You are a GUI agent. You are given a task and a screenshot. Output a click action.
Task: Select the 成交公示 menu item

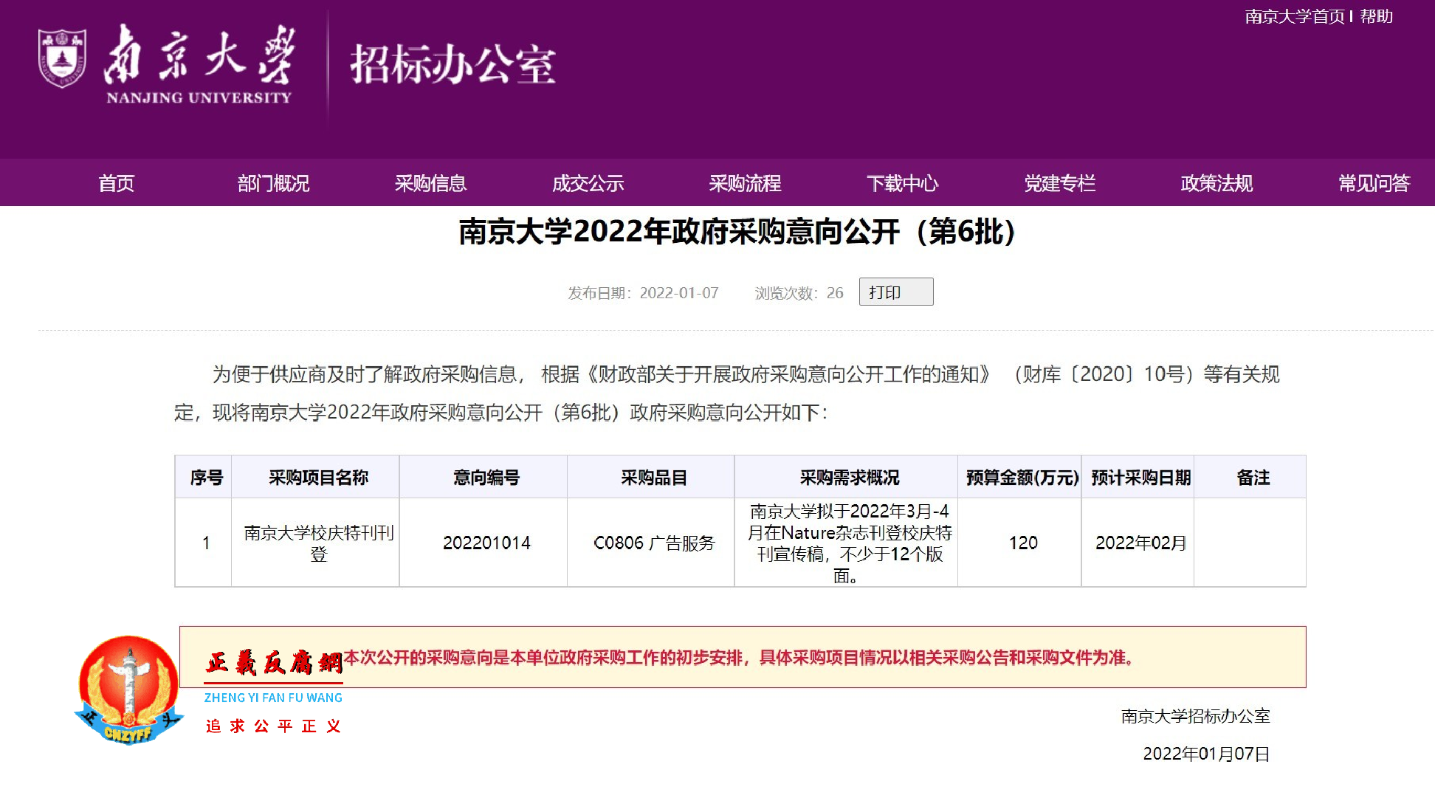(588, 183)
